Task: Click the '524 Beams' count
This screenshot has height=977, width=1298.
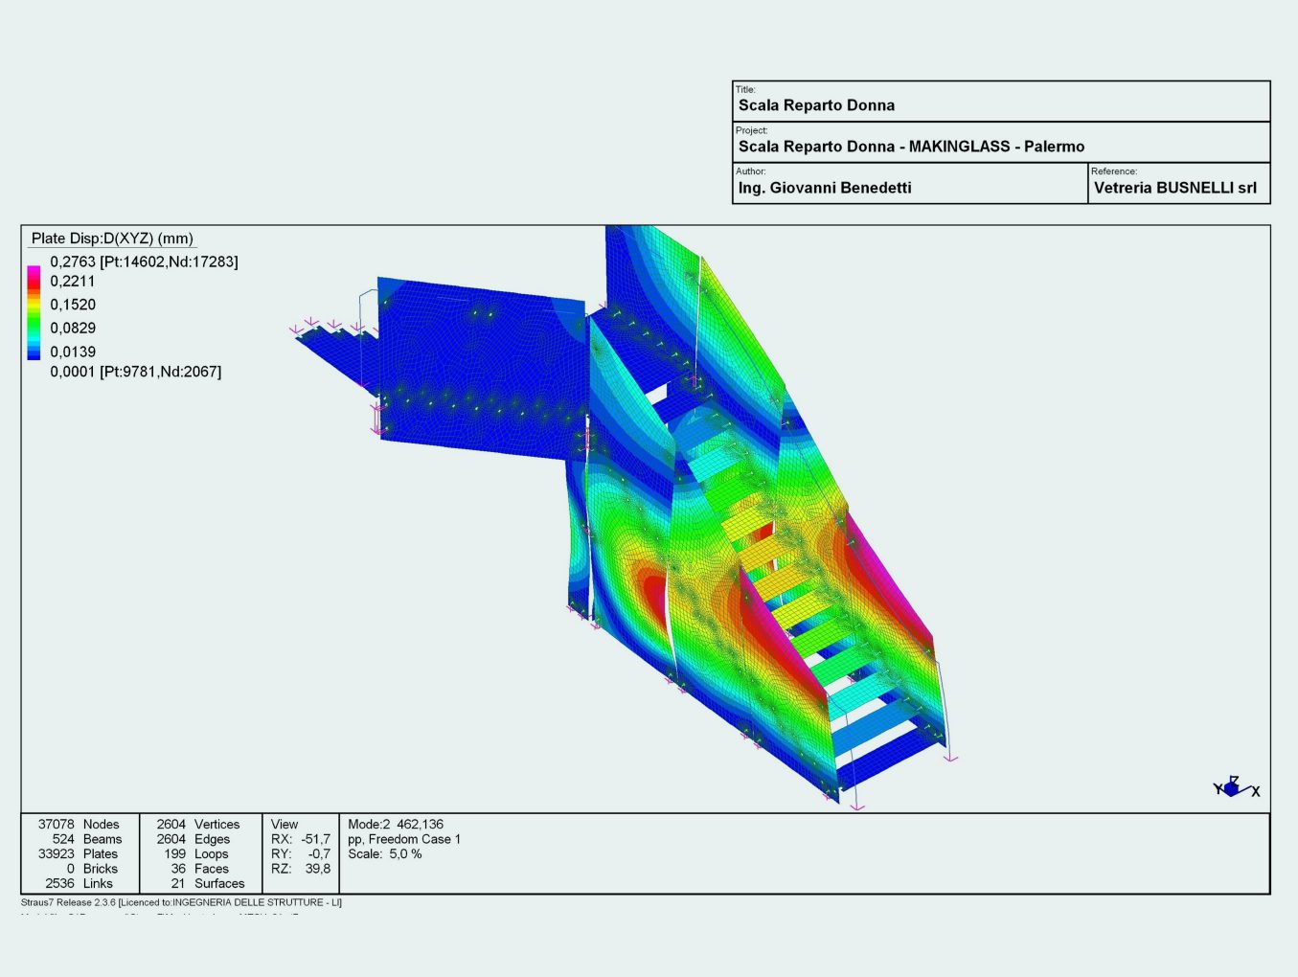Action: (x=87, y=839)
